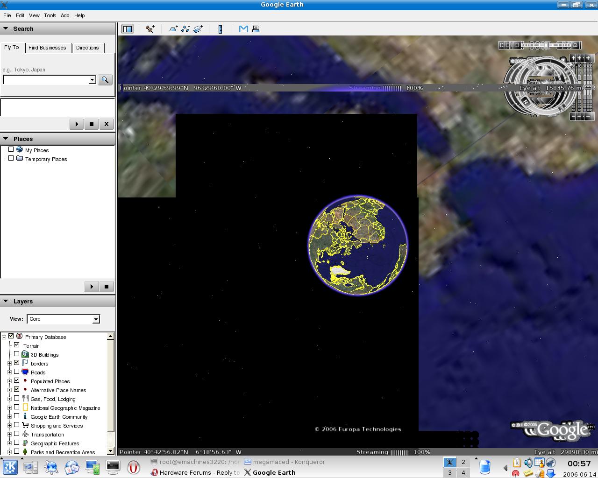Stop the search results tour
Viewport: 598px width, 478px height.
[92, 124]
